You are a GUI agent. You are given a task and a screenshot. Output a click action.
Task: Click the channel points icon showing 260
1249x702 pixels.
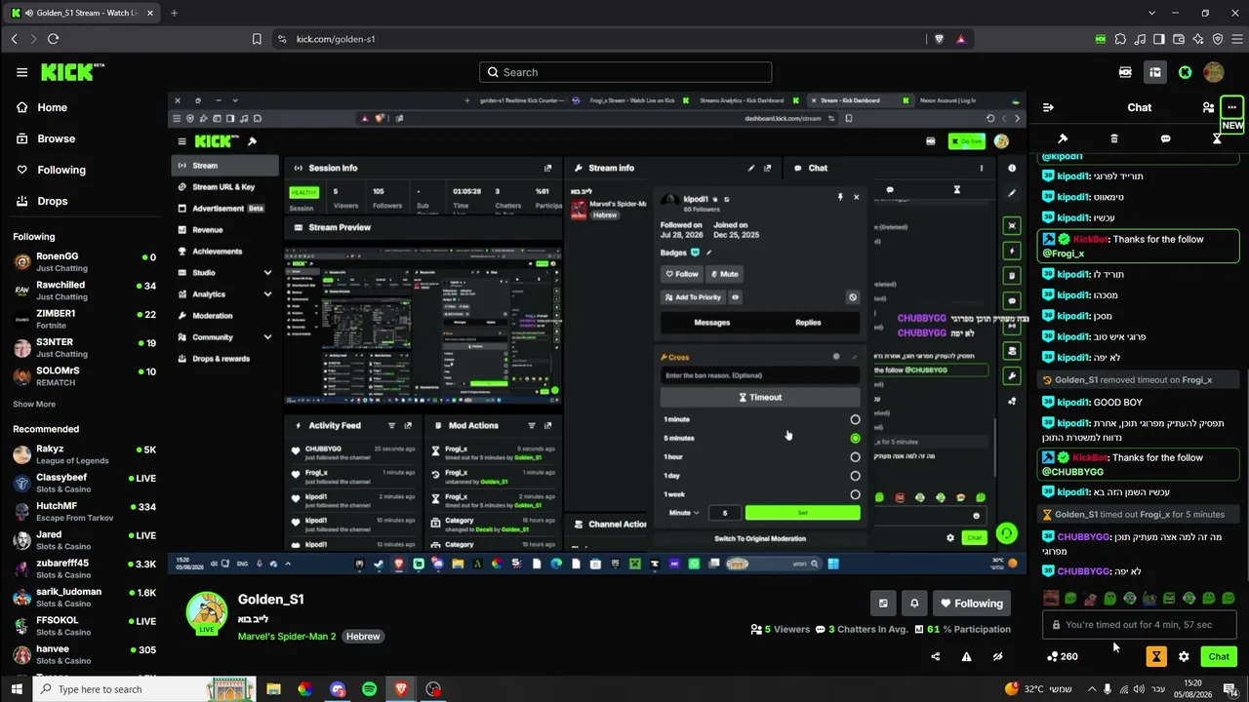pyautogui.click(x=1062, y=656)
